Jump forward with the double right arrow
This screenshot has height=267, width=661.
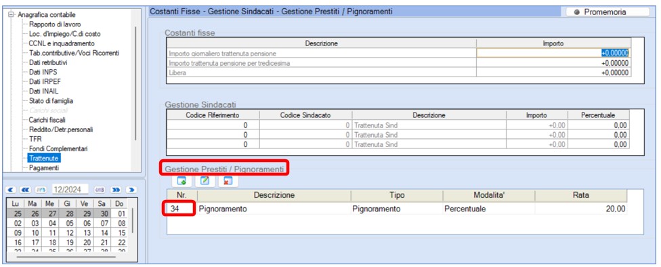(116, 189)
